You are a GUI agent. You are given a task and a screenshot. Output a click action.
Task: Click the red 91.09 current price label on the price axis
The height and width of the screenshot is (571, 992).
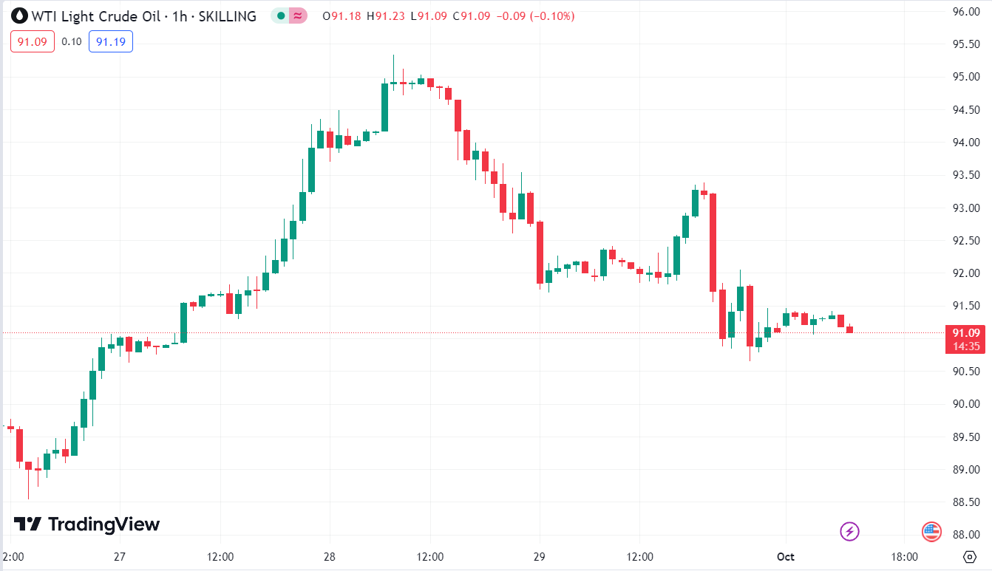point(967,332)
